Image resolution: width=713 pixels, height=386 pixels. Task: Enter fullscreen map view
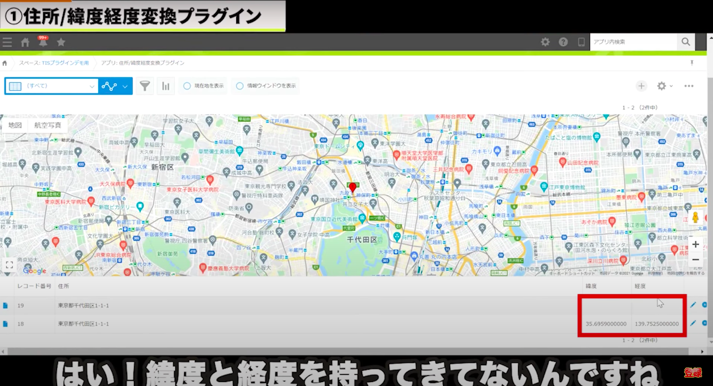9,265
